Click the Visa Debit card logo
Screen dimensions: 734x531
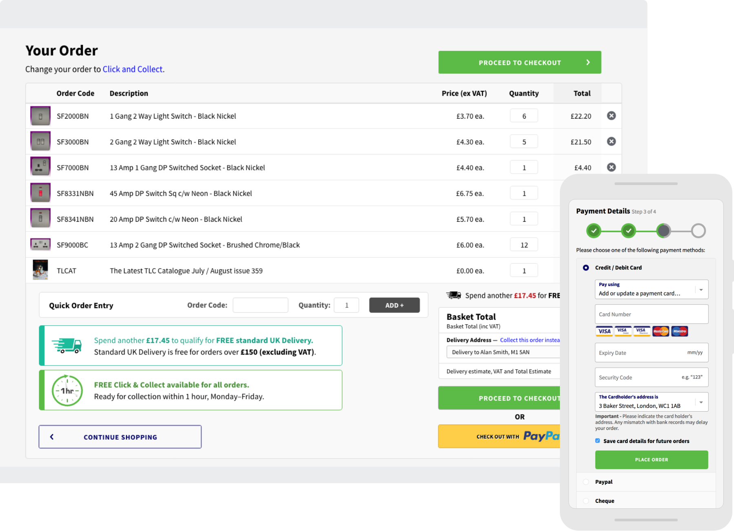tap(622, 331)
